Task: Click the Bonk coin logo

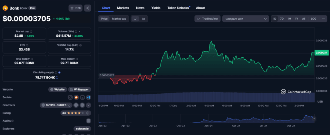Action: 5,8
